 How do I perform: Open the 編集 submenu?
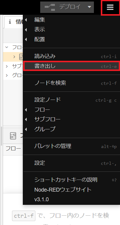[71, 20]
